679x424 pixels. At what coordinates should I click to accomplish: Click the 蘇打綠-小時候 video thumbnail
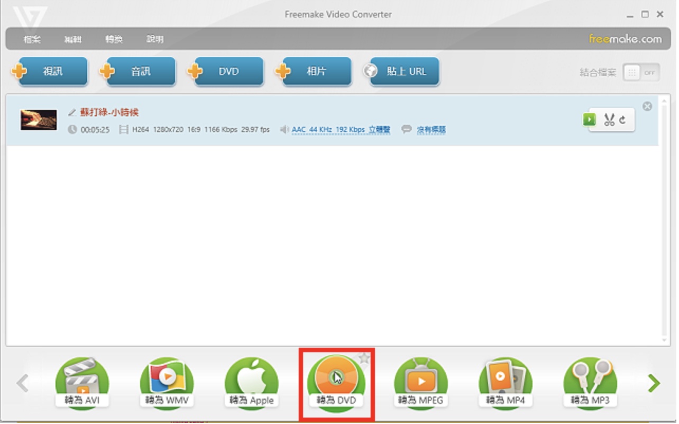[39, 120]
